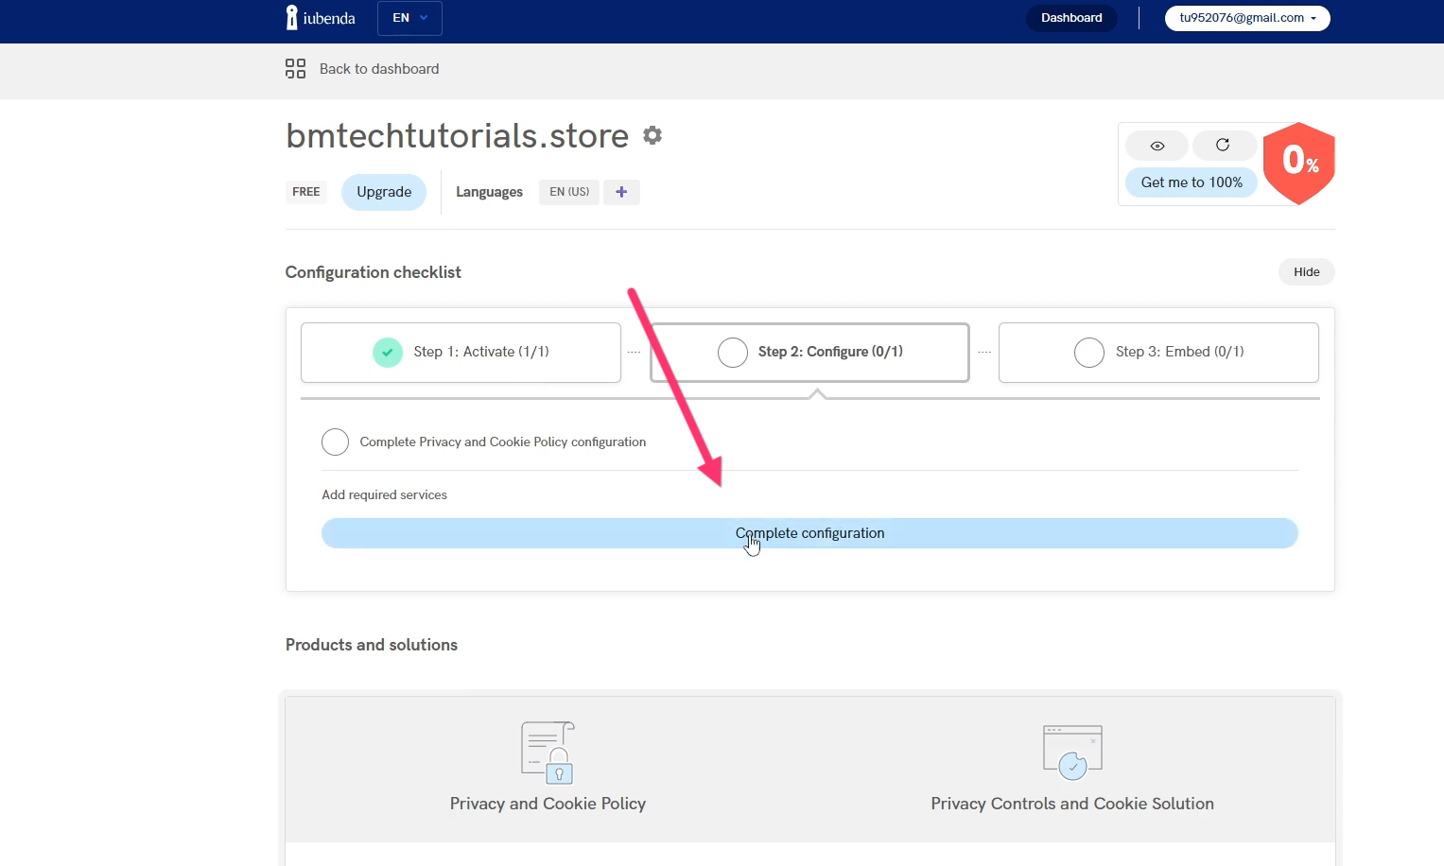
Task: Open the tu952076@gmail.com account menu
Action: click(x=1247, y=18)
